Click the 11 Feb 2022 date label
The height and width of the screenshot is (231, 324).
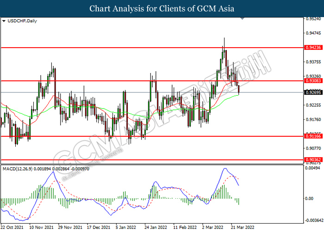[185, 227]
